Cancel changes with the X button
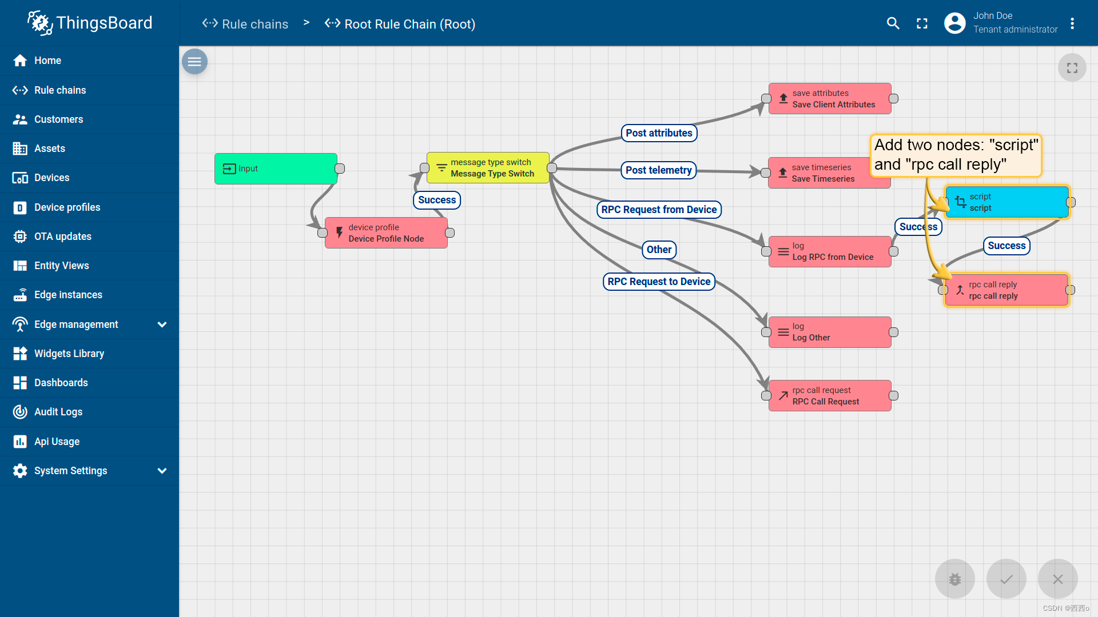This screenshot has height=617, width=1098. [1057, 579]
